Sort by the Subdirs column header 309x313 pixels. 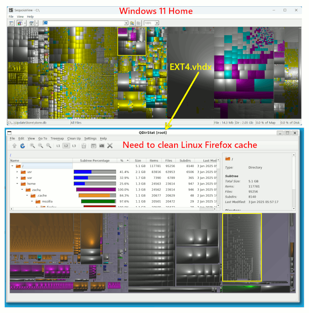point(185,160)
